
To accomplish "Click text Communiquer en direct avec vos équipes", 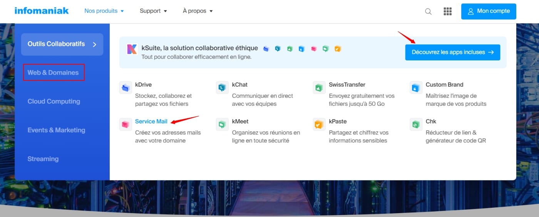I will click(x=263, y=100).
